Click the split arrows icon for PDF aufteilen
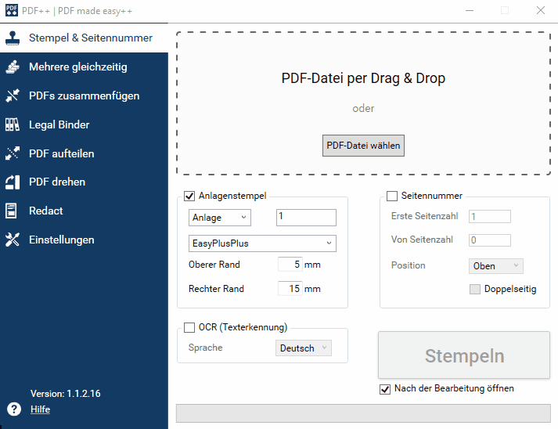Viewport: 558px width, 429px height. pos(13,153)
